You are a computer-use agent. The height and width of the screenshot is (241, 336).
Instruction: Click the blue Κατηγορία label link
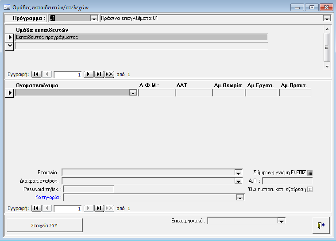click(47, 197)
